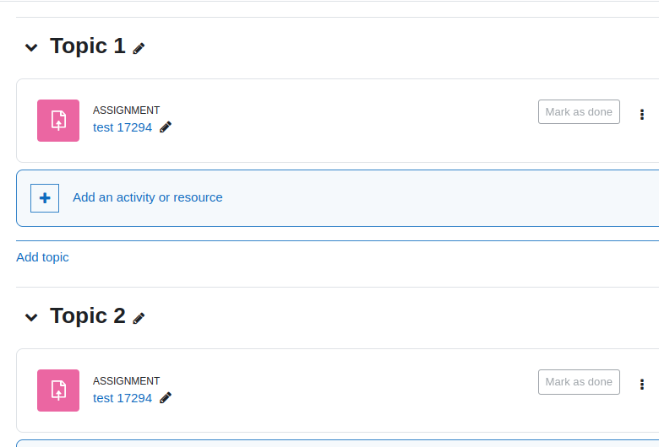Screen dimensions: 659x447
Task: Mark Topic 1 assignment as done
Action: 579,111
